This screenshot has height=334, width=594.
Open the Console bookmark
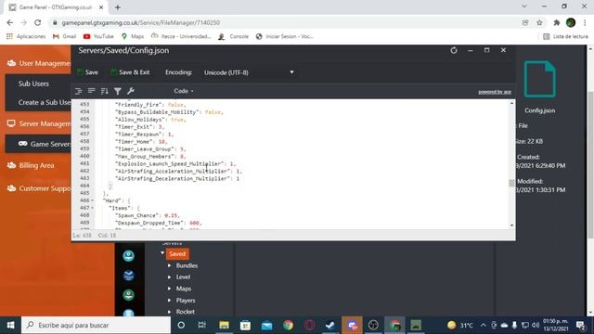(x=233, y=36)
